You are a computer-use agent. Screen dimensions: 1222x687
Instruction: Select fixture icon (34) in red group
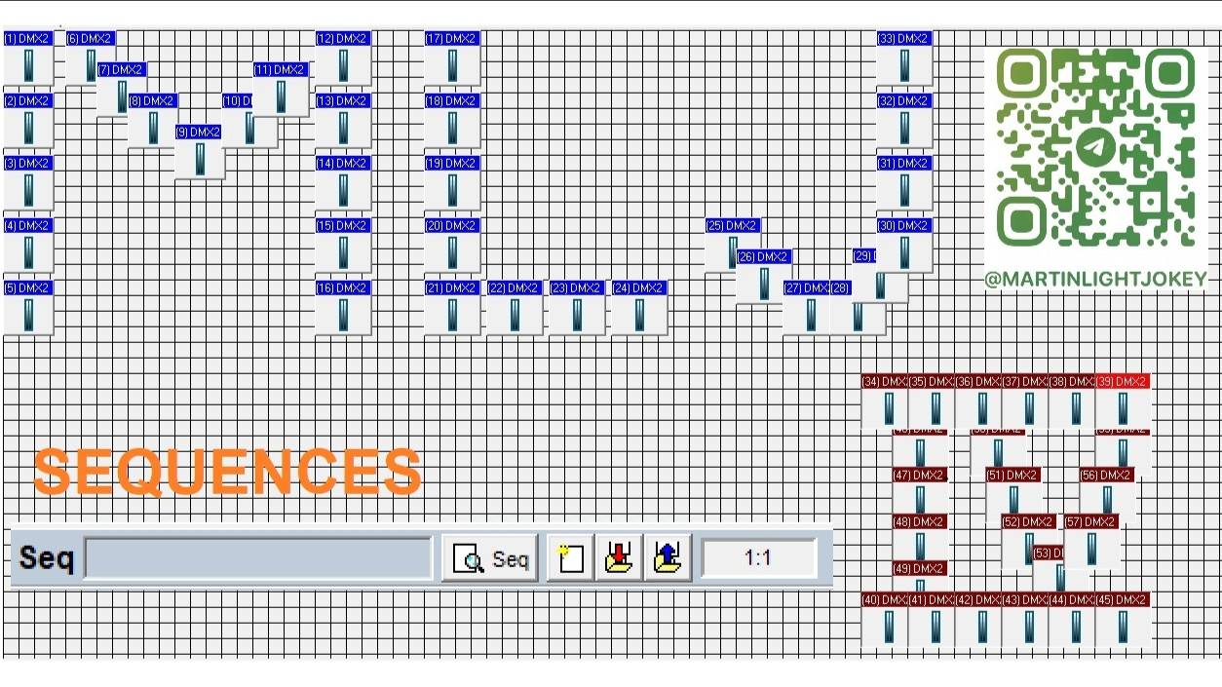tap(885, 401)
